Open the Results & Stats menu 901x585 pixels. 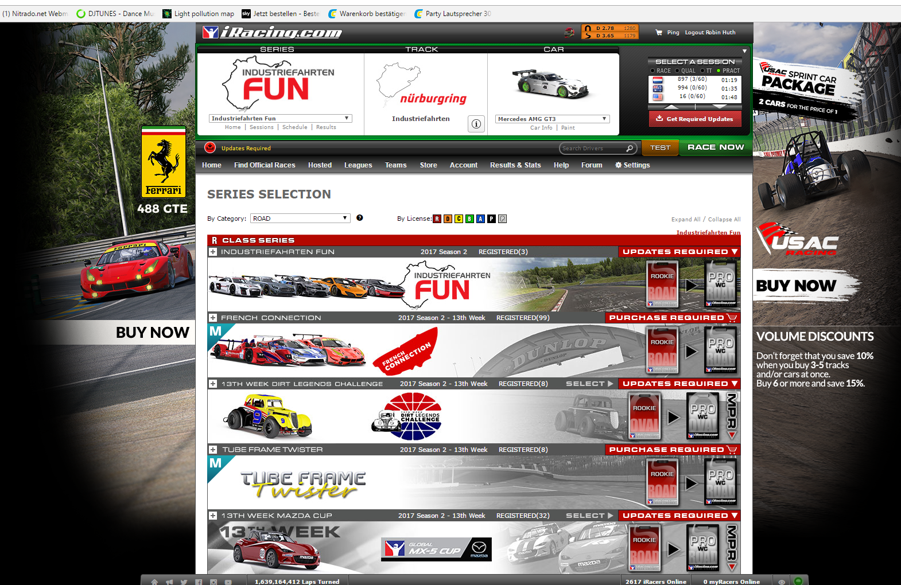click(x=515, y=165)
